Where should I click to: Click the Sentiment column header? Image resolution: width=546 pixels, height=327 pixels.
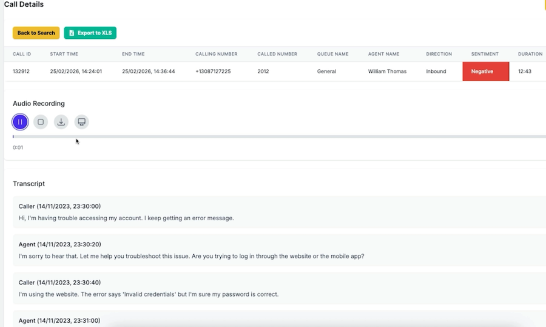pyautogui.click(x=485, y=54)
